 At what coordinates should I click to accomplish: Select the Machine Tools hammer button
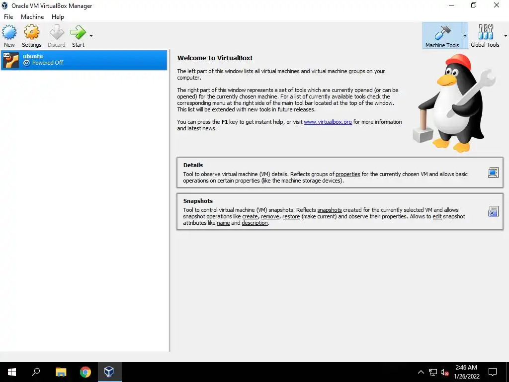point(442,35)
